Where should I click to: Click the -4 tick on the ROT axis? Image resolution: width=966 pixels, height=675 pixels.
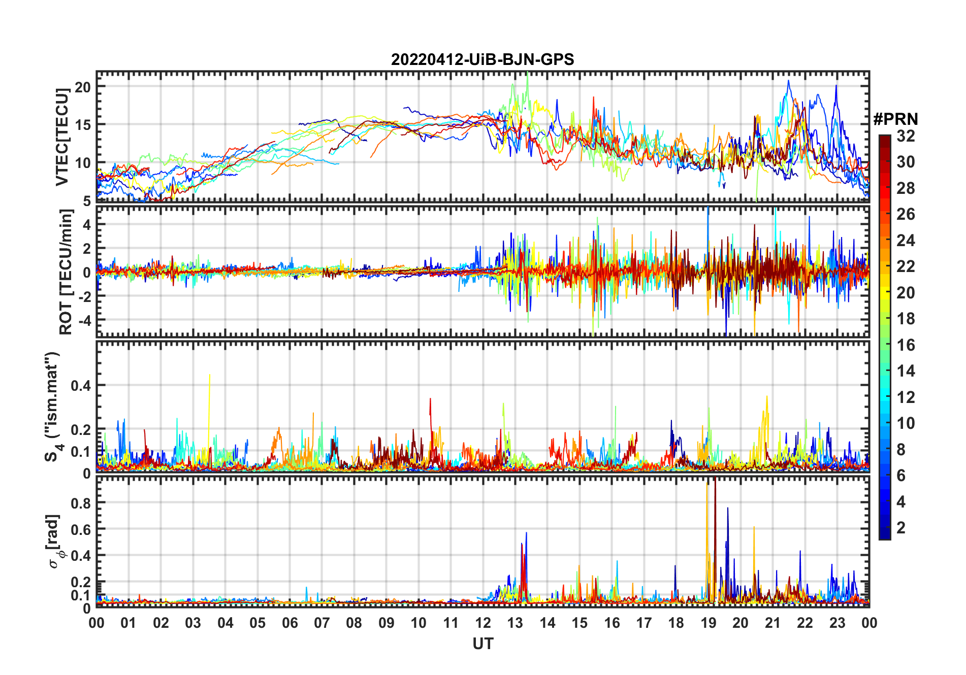tap(83, 321)
